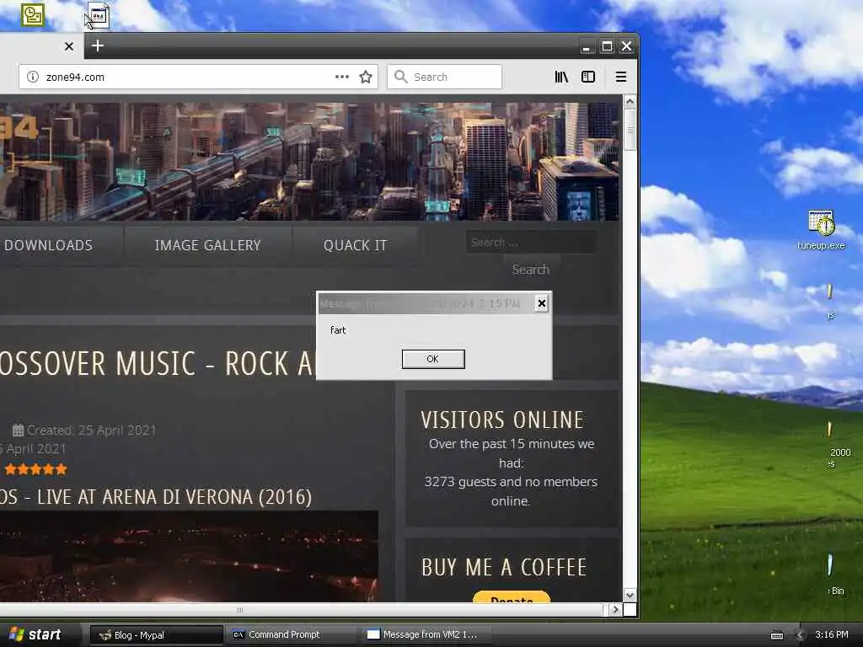Bookmark this page with star icon
Viewport: 863px width, 647px height.
click(x=366, y=77)
